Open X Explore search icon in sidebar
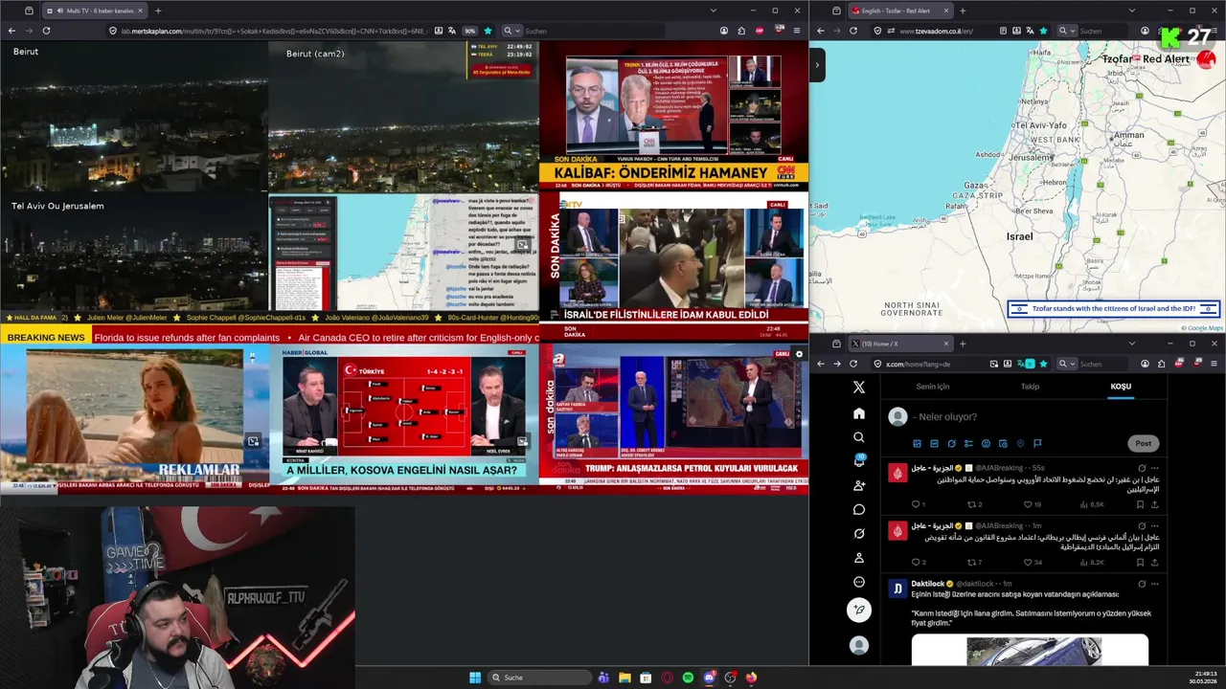 tap(859, 437)
